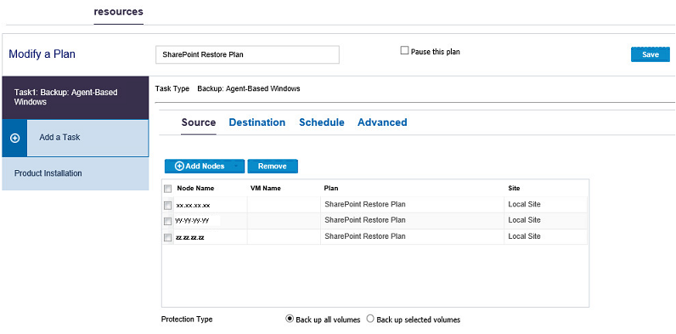Go to the Advanced tab
Viewport: 676px width, 334px height.
coord(382,122)
